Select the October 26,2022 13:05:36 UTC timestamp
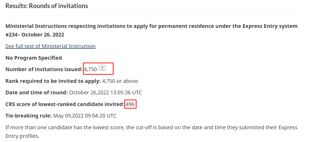Image resolution: width=312 pixels, height=142 pixels. click(x=106, y=92)
